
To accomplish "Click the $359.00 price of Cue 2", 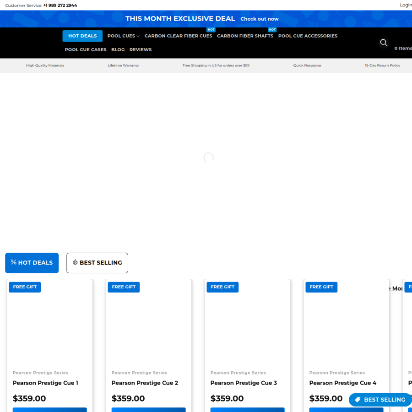I will pos(128,398).
